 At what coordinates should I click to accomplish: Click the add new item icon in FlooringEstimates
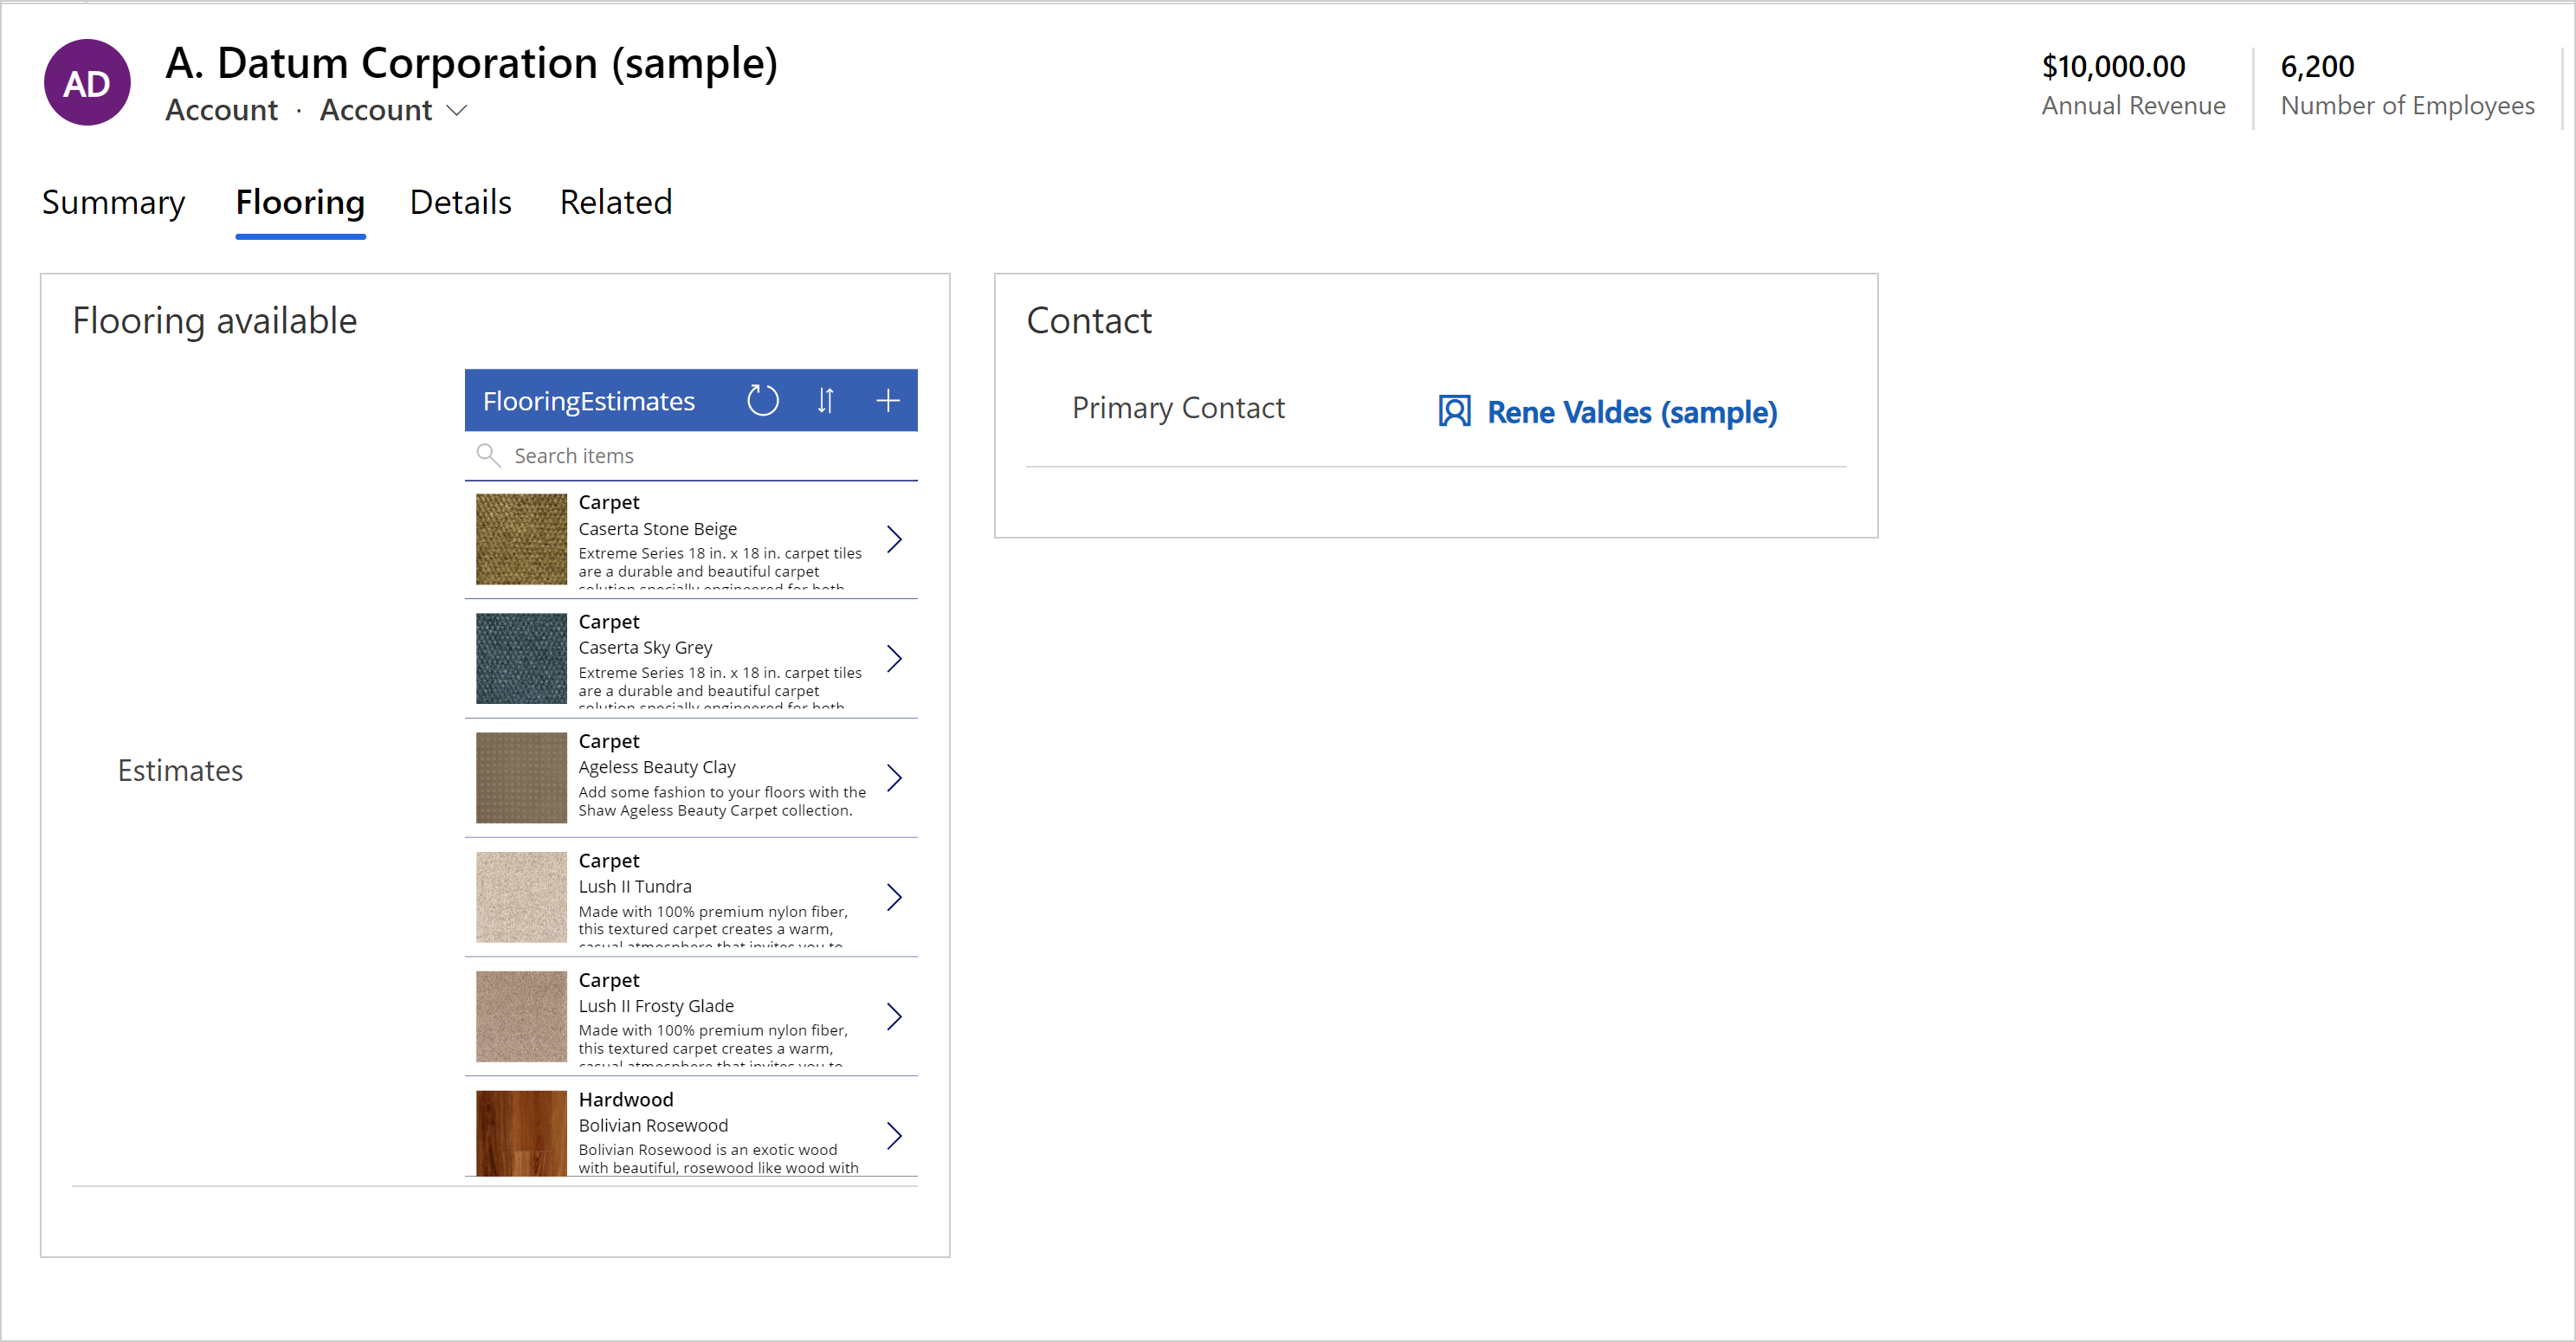coord(889,398)
